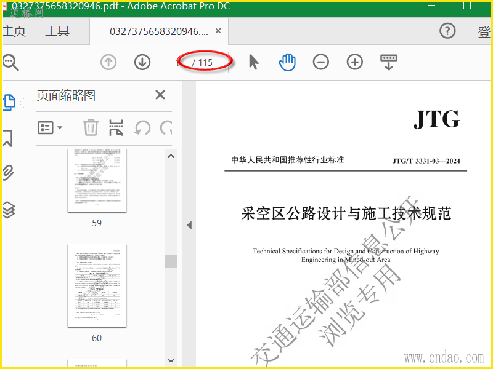Image resolution: width=493 pixels, height=369 pixels.
Task: Click the total page count / 115
Action: click(x=203, y=63)
